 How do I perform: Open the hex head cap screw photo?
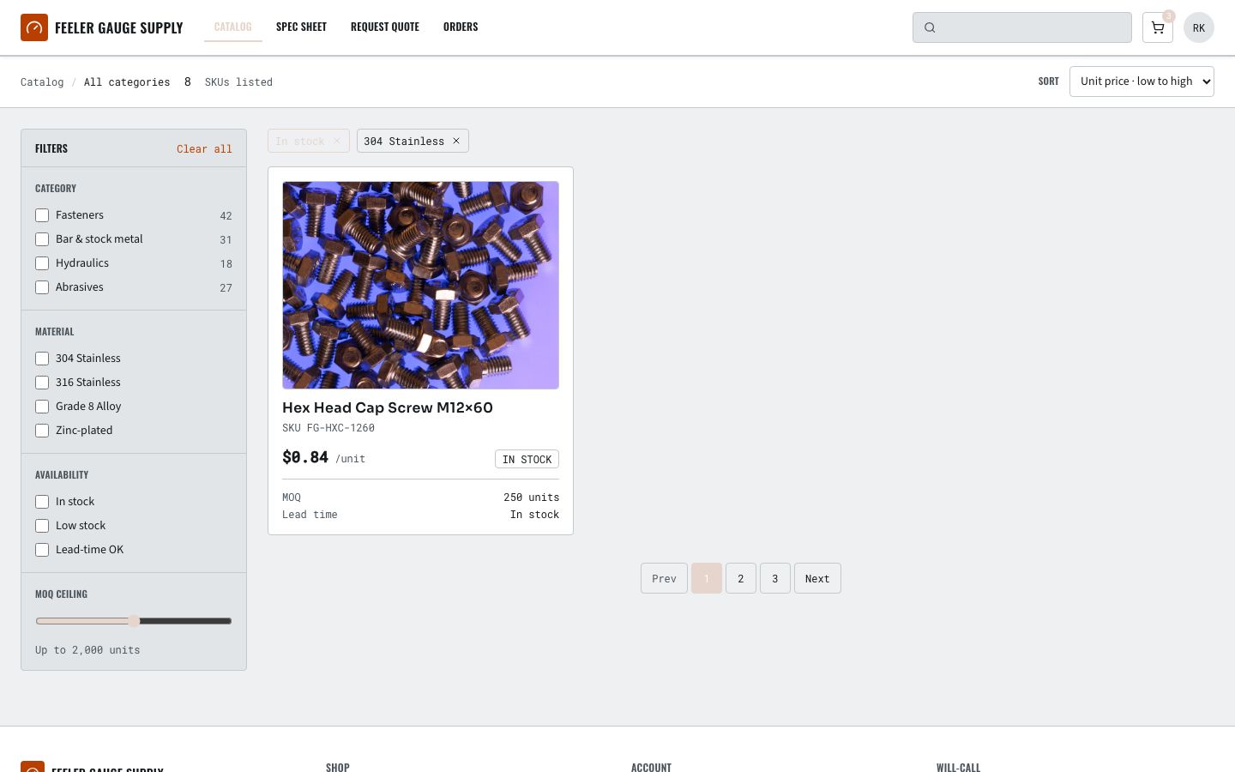pyautogui.click(x=420, y=285)
